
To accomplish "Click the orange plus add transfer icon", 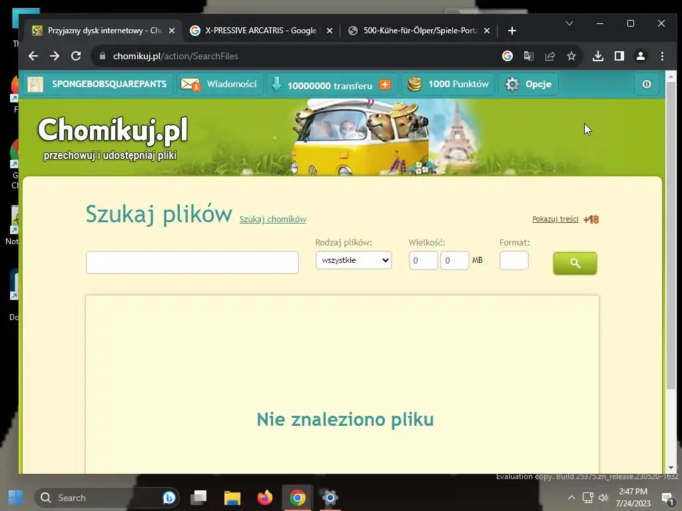I will click(x=385, y=85).
